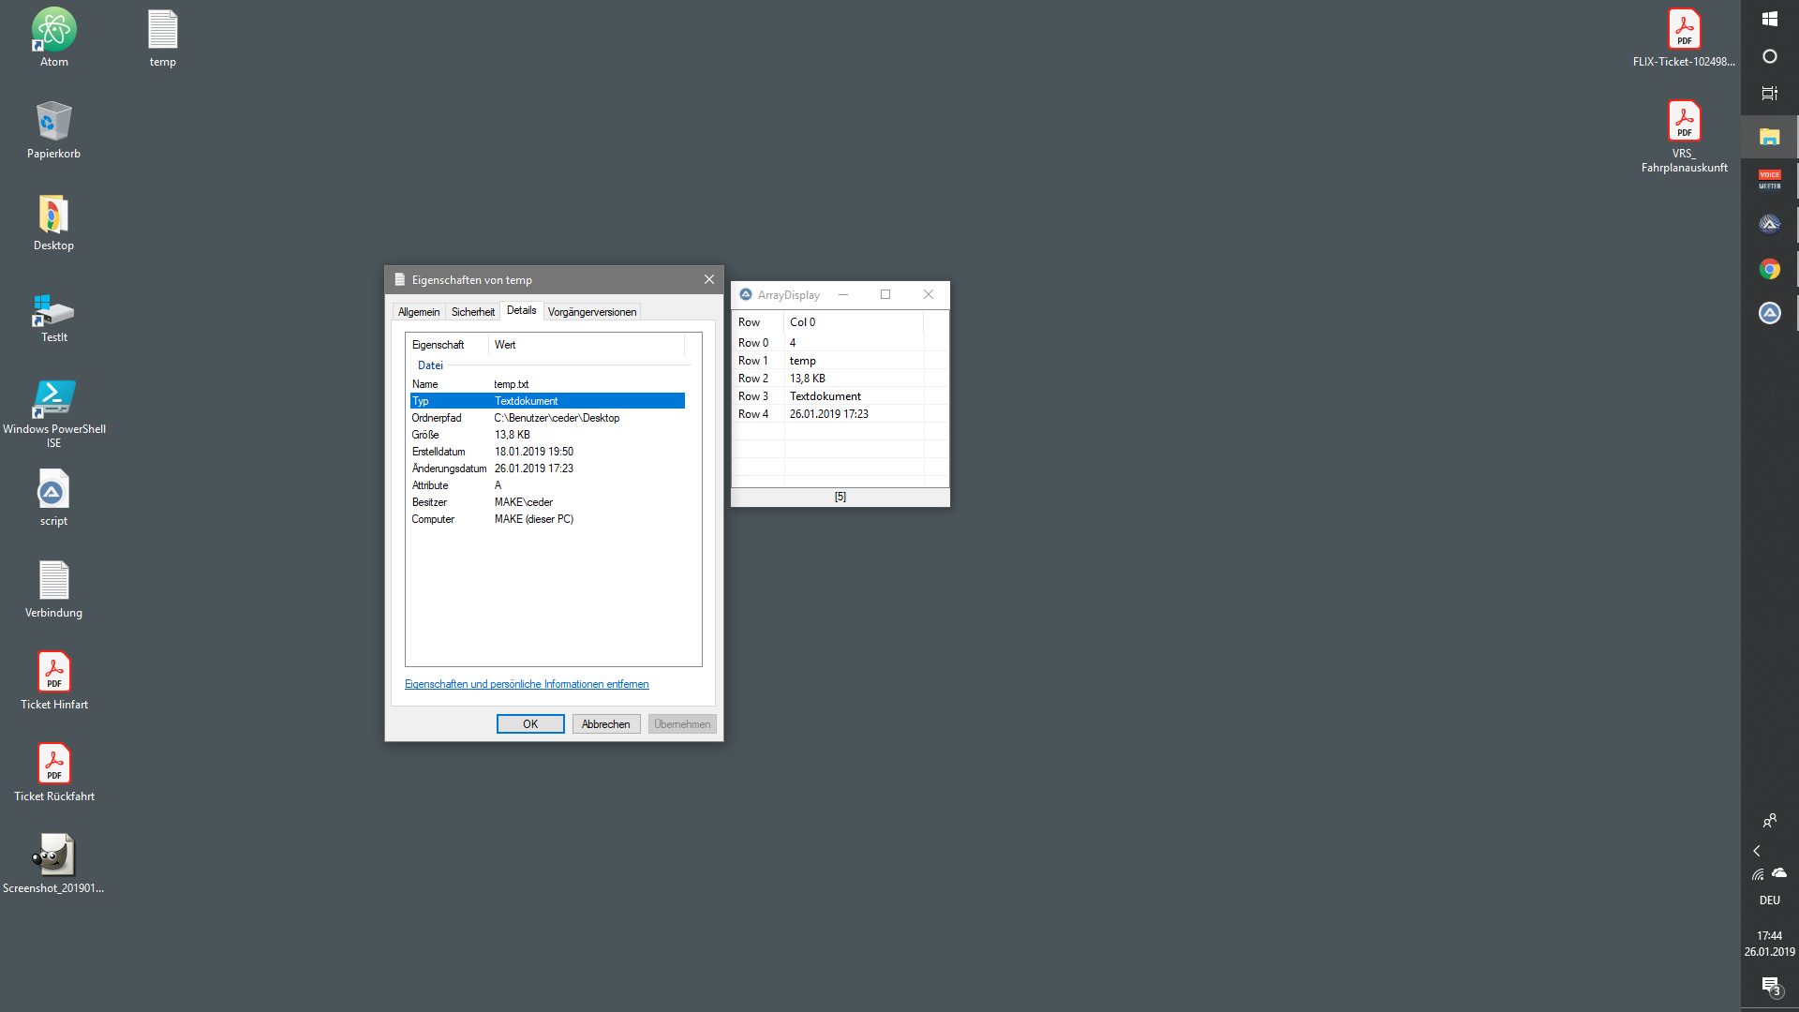Click the AutoIt script desktop icon
This screenshot has height=1012, width=1799.
(53, 493)
